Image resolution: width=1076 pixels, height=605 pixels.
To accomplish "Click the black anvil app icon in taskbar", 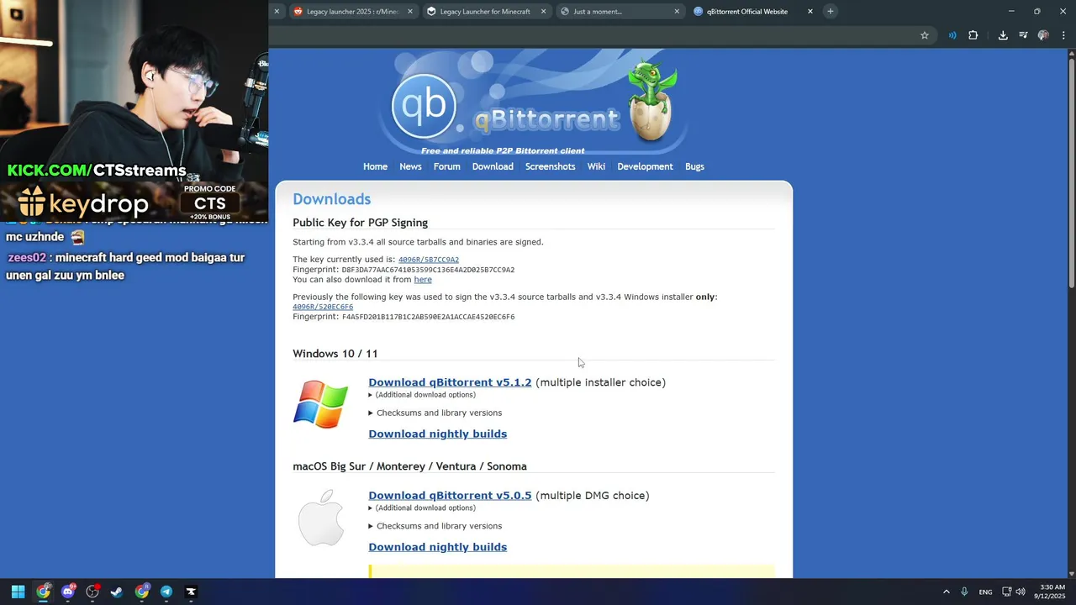I will coord(191,592).
